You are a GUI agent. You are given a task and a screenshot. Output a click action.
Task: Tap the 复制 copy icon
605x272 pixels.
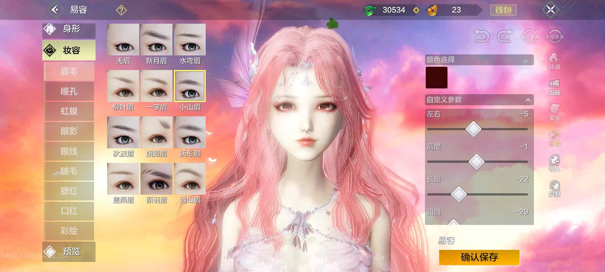555,189
